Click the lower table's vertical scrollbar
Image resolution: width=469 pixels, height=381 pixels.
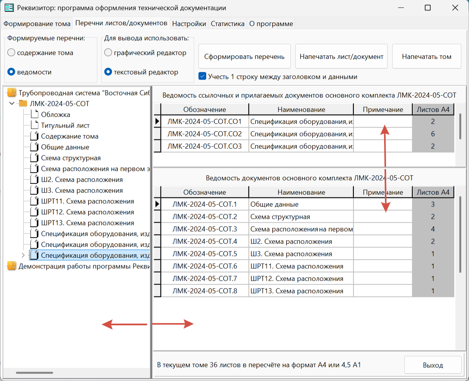[460, 234]
